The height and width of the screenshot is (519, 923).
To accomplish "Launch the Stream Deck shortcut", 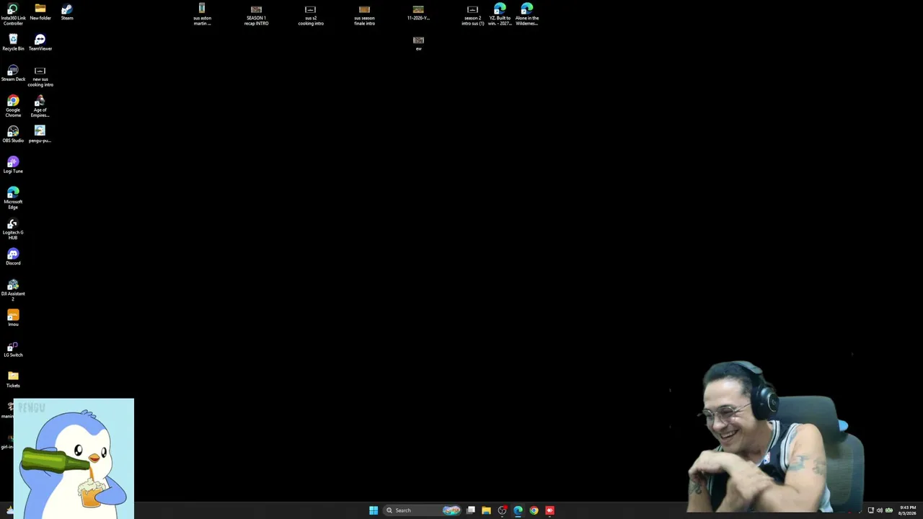I will click(x=13, y=73).
